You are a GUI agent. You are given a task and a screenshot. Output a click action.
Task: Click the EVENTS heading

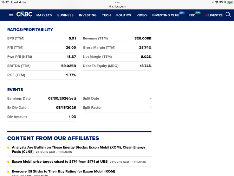(15, 89)
